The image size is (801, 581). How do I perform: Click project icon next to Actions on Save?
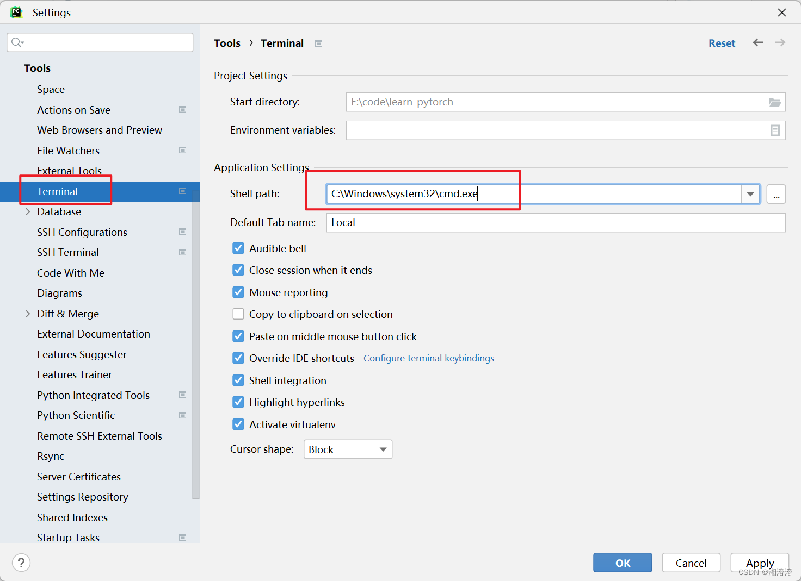pos(183,109)
